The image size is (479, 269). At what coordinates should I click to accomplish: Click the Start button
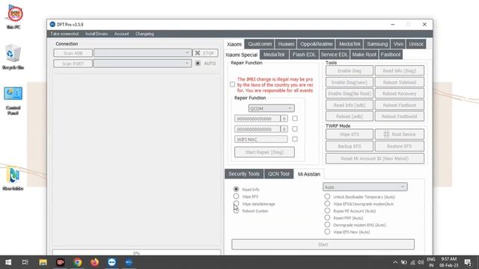tap(323, 244)
